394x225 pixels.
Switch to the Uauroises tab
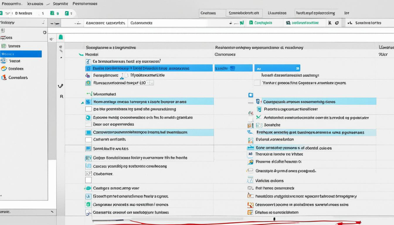277,13
